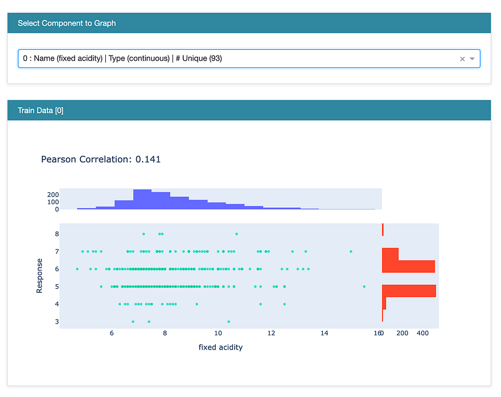This screenshot has width=501, height=397.
Task: Click the tallest blue histogram bar
Action: pos(142,199)
